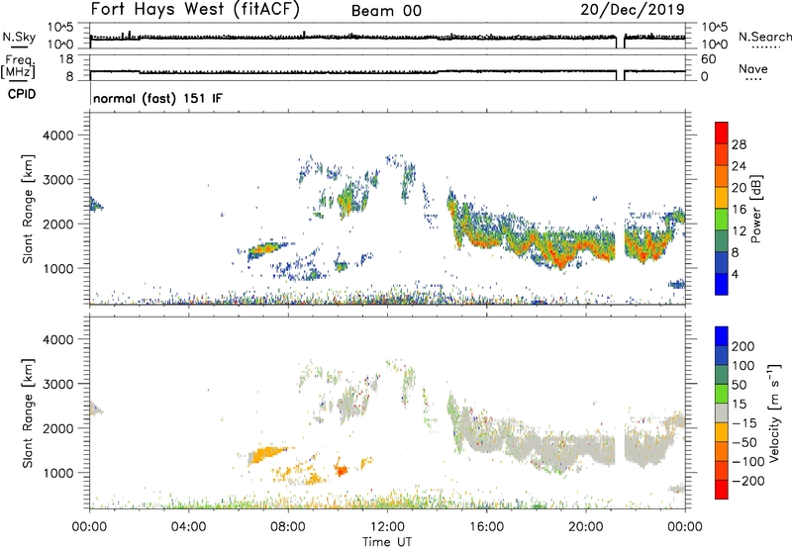This screenshot has height=548, width=792.
Task: Click the '24' power scale value
Action: 739,166
